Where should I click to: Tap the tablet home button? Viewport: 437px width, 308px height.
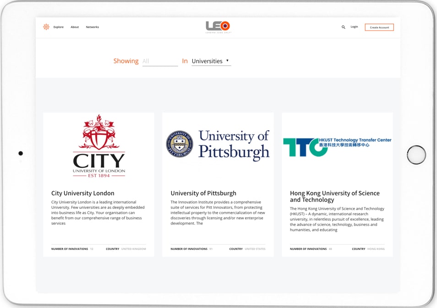click(416, 154)
